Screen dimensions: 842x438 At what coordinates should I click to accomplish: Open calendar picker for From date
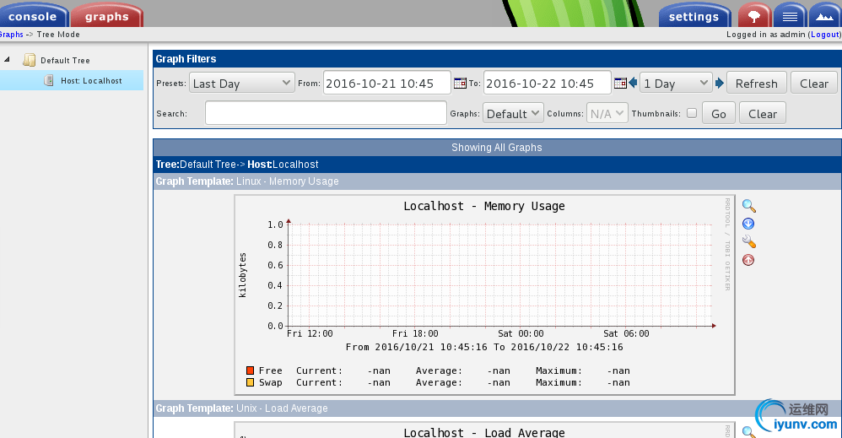(x=460, y=84)
